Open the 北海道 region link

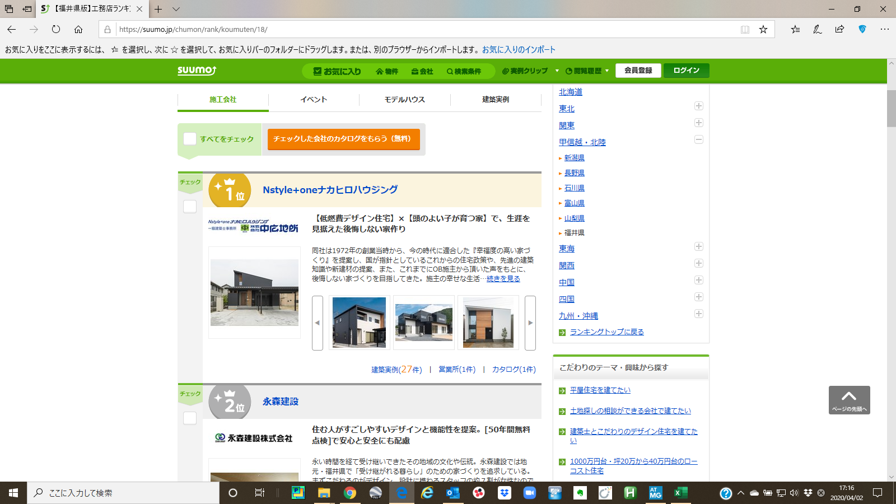click(x=571, y=92)
